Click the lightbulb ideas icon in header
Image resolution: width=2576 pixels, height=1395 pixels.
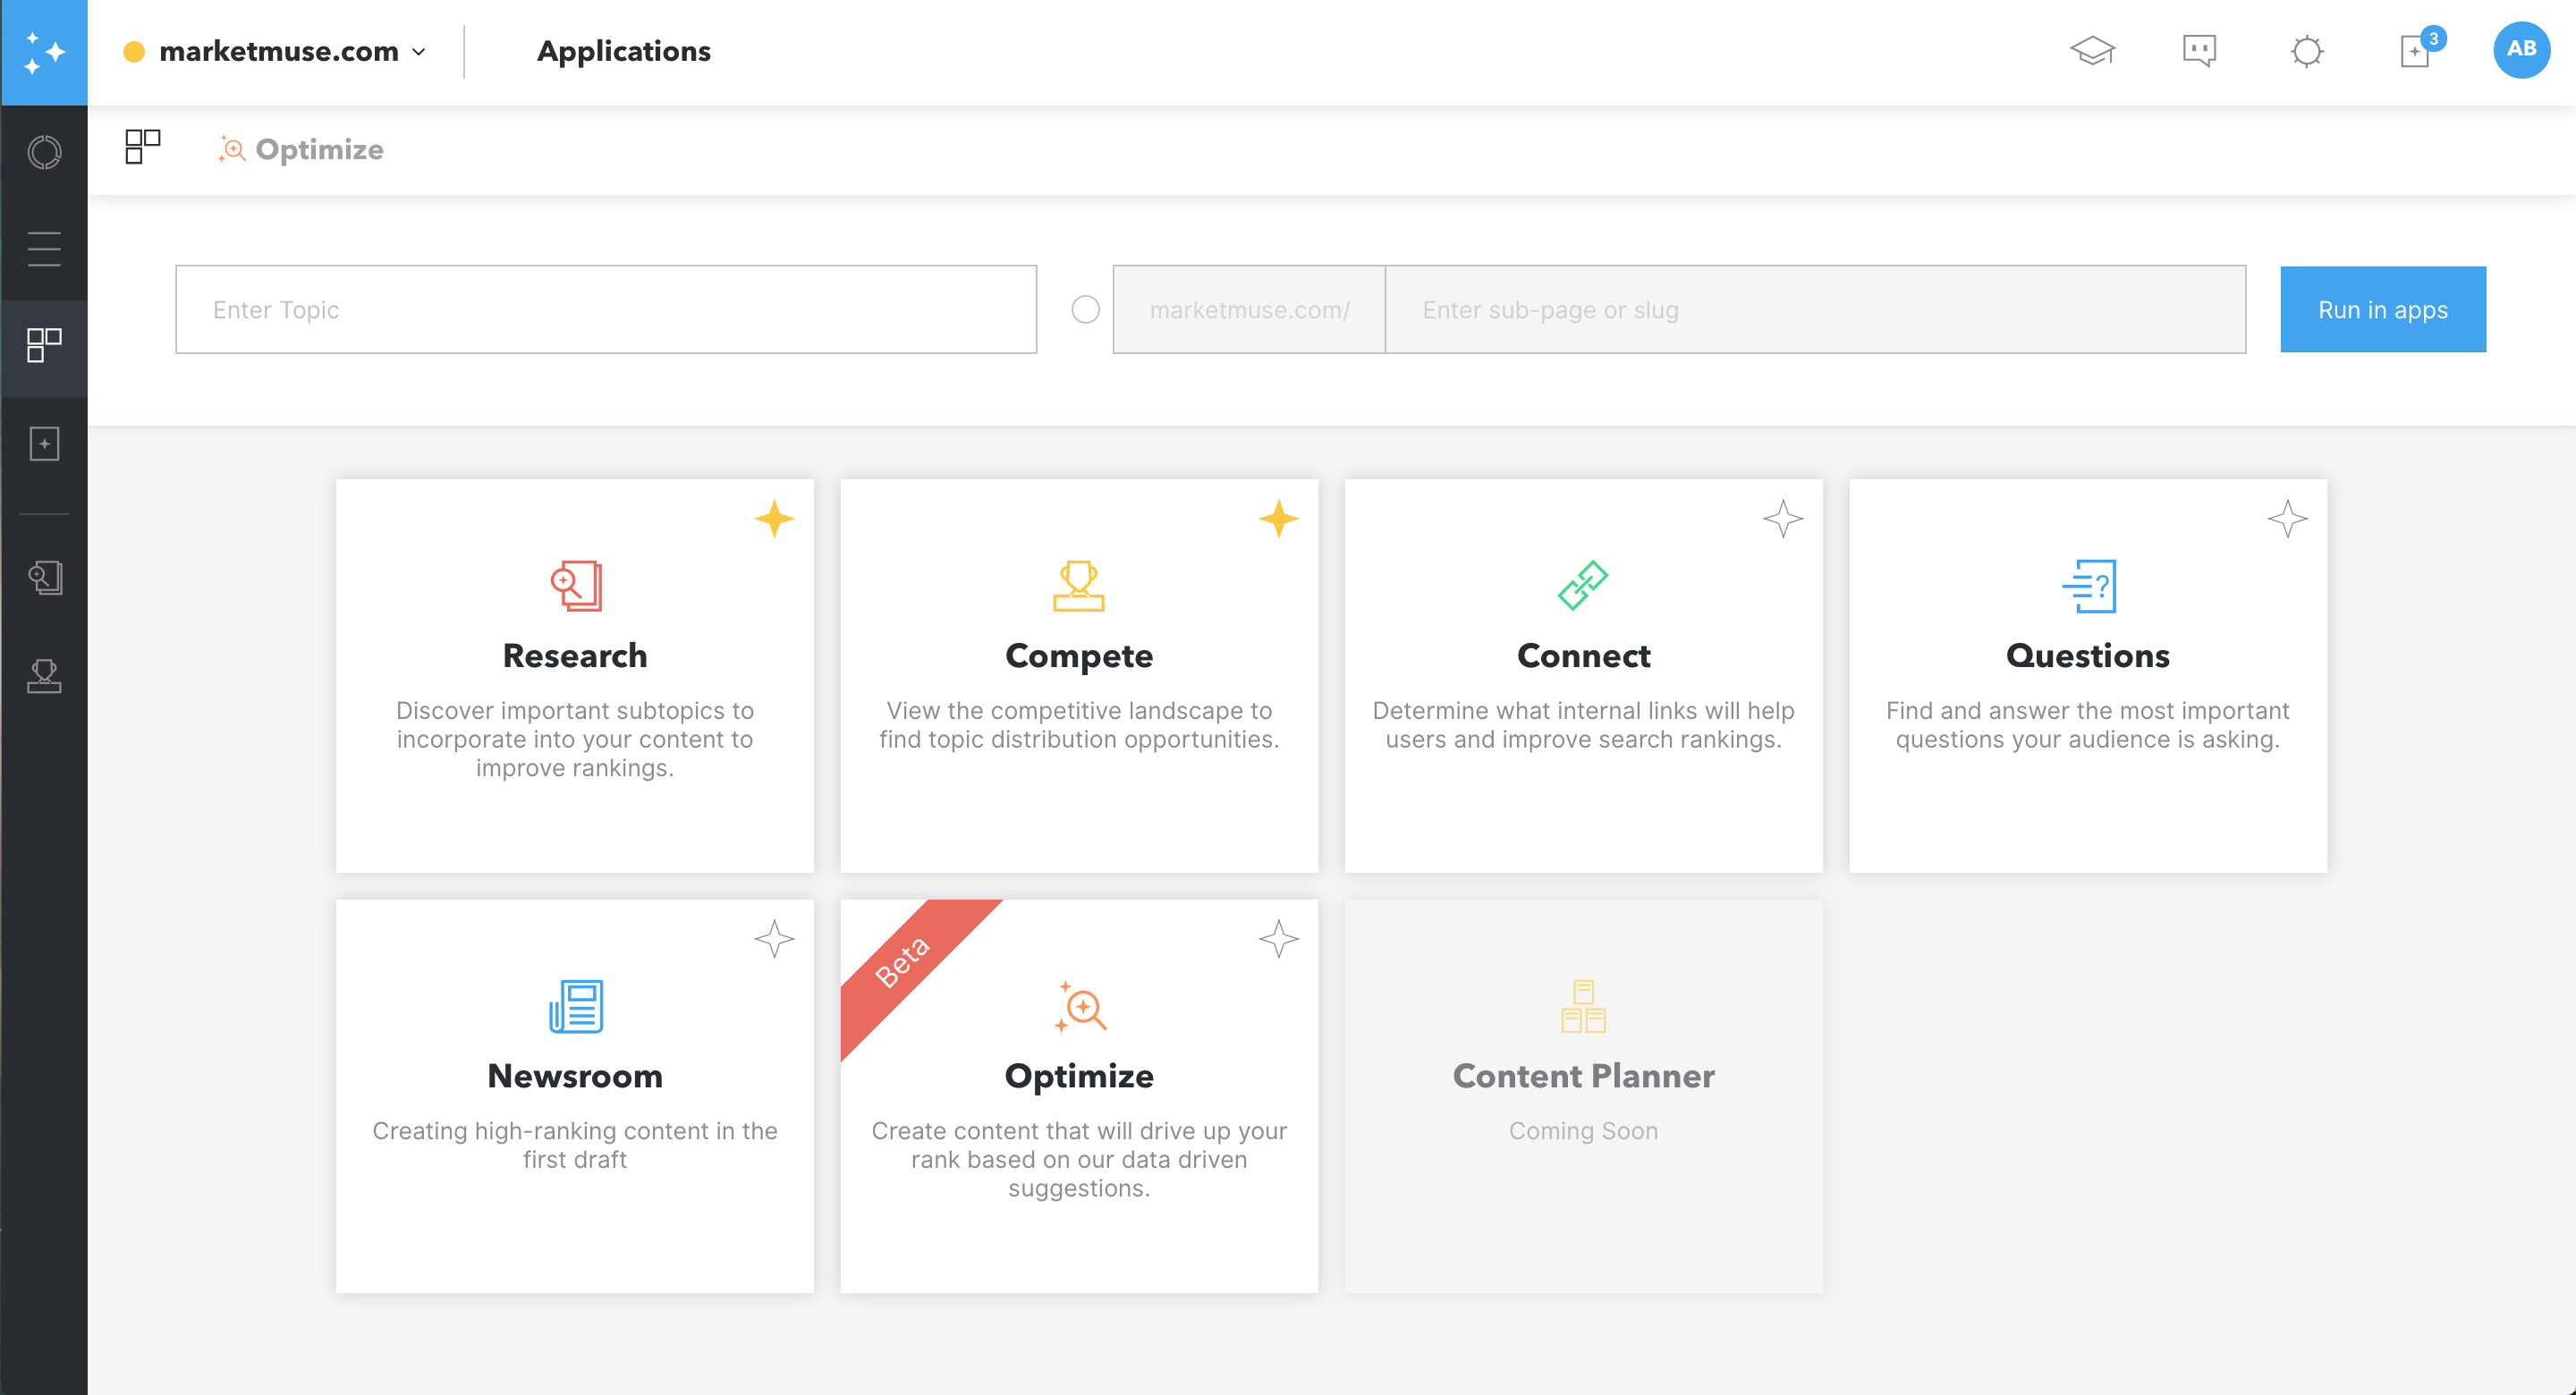pos(2307,51)
